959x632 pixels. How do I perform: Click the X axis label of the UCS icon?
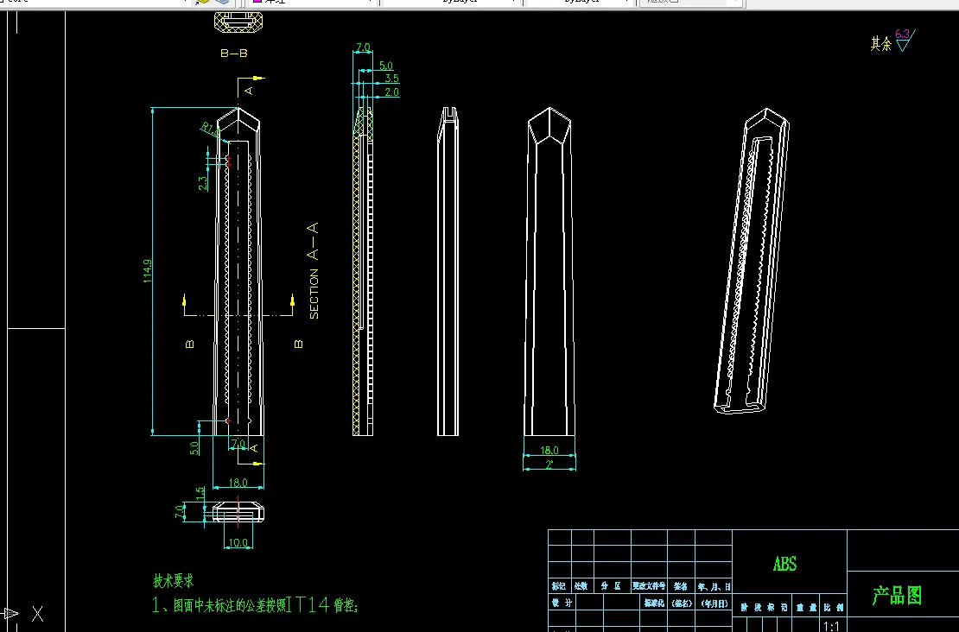[x=38, y=614]
